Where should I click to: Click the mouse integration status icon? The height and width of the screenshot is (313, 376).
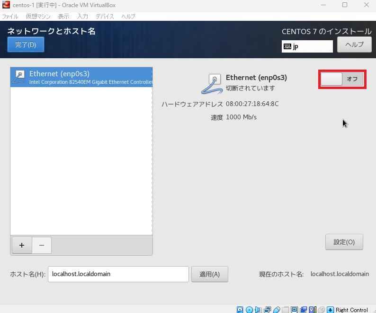pos(322,310)
